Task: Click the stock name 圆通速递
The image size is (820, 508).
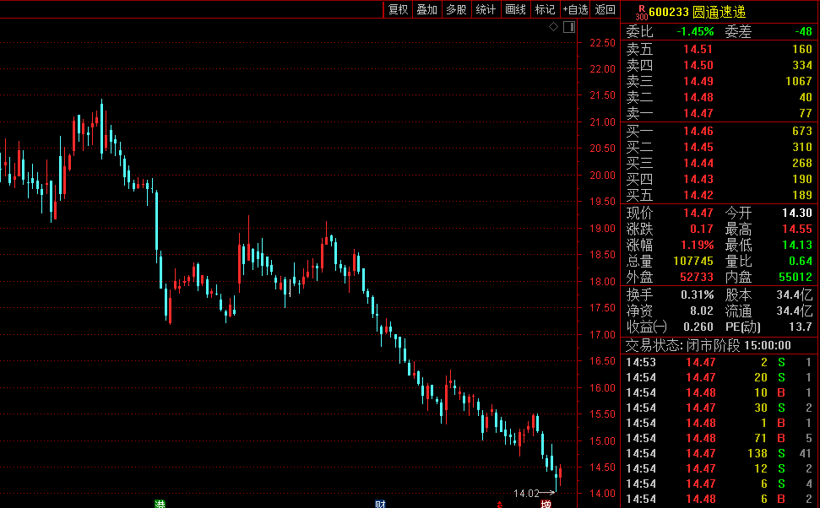Action: click(720, 12)
